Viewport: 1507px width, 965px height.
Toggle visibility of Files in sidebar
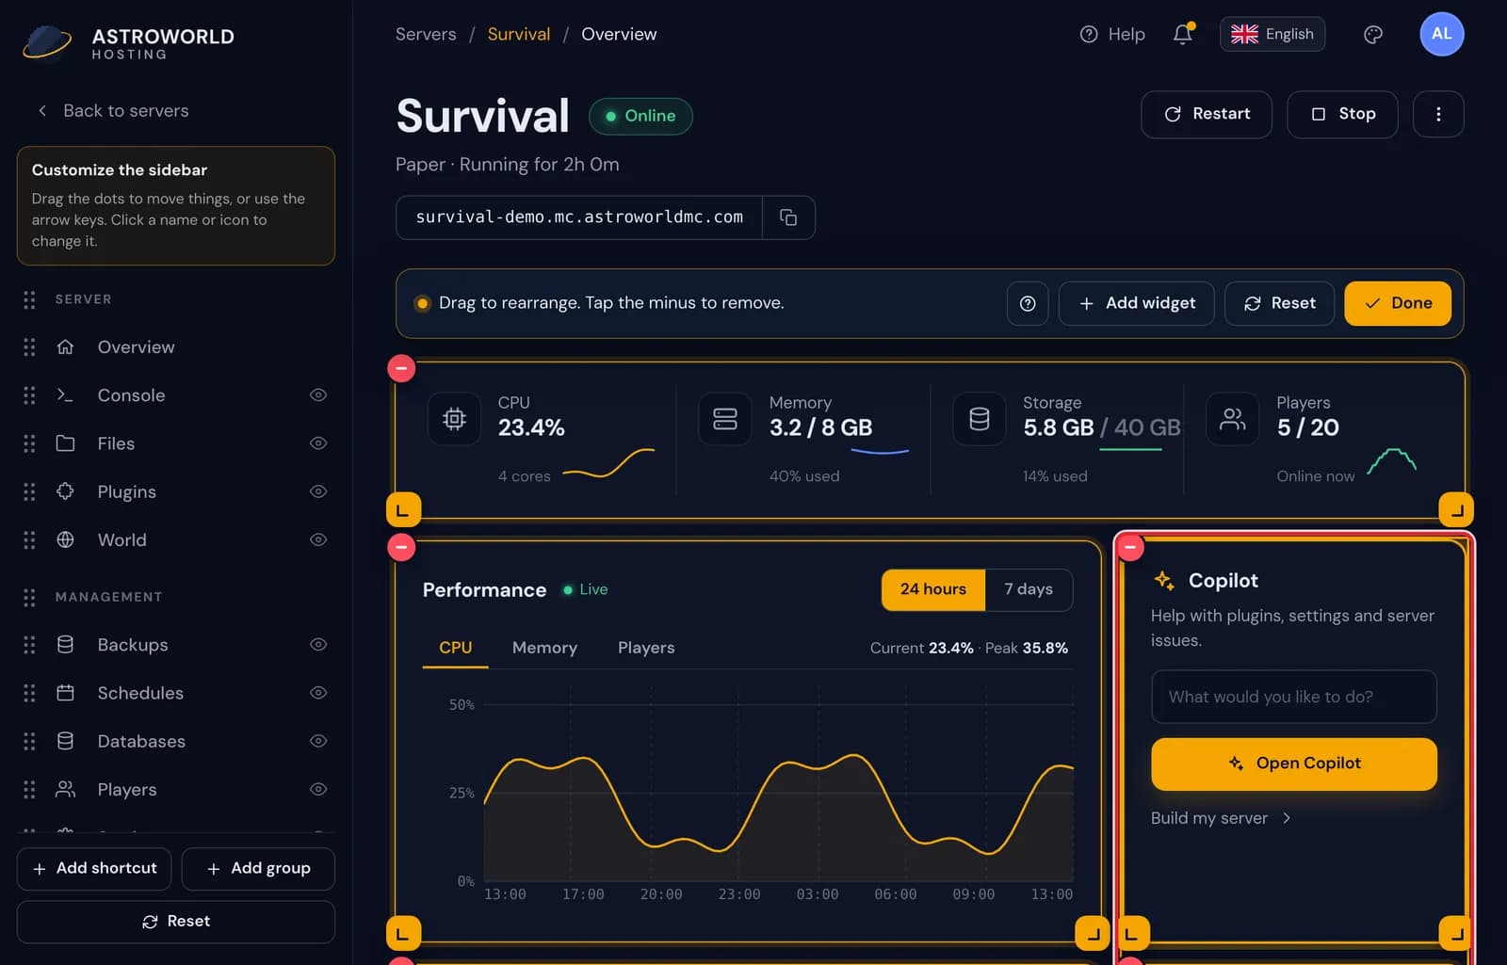318,443
